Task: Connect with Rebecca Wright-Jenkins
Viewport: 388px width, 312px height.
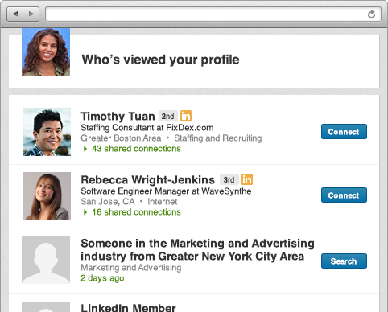Action: (x=344, y=195)
